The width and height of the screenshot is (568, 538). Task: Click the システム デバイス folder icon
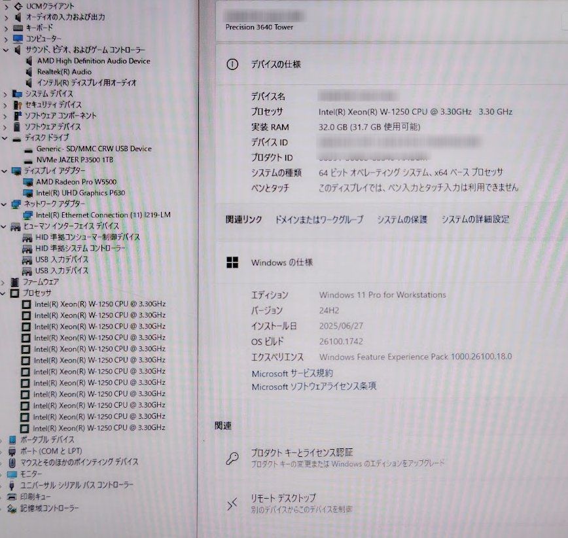coord(17,94)
